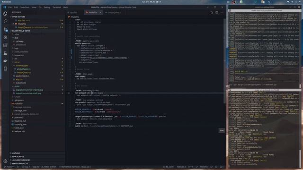Open line and column indicator in status bar
The width and height of the screenshot is (303, 170).
pos(169,167)
